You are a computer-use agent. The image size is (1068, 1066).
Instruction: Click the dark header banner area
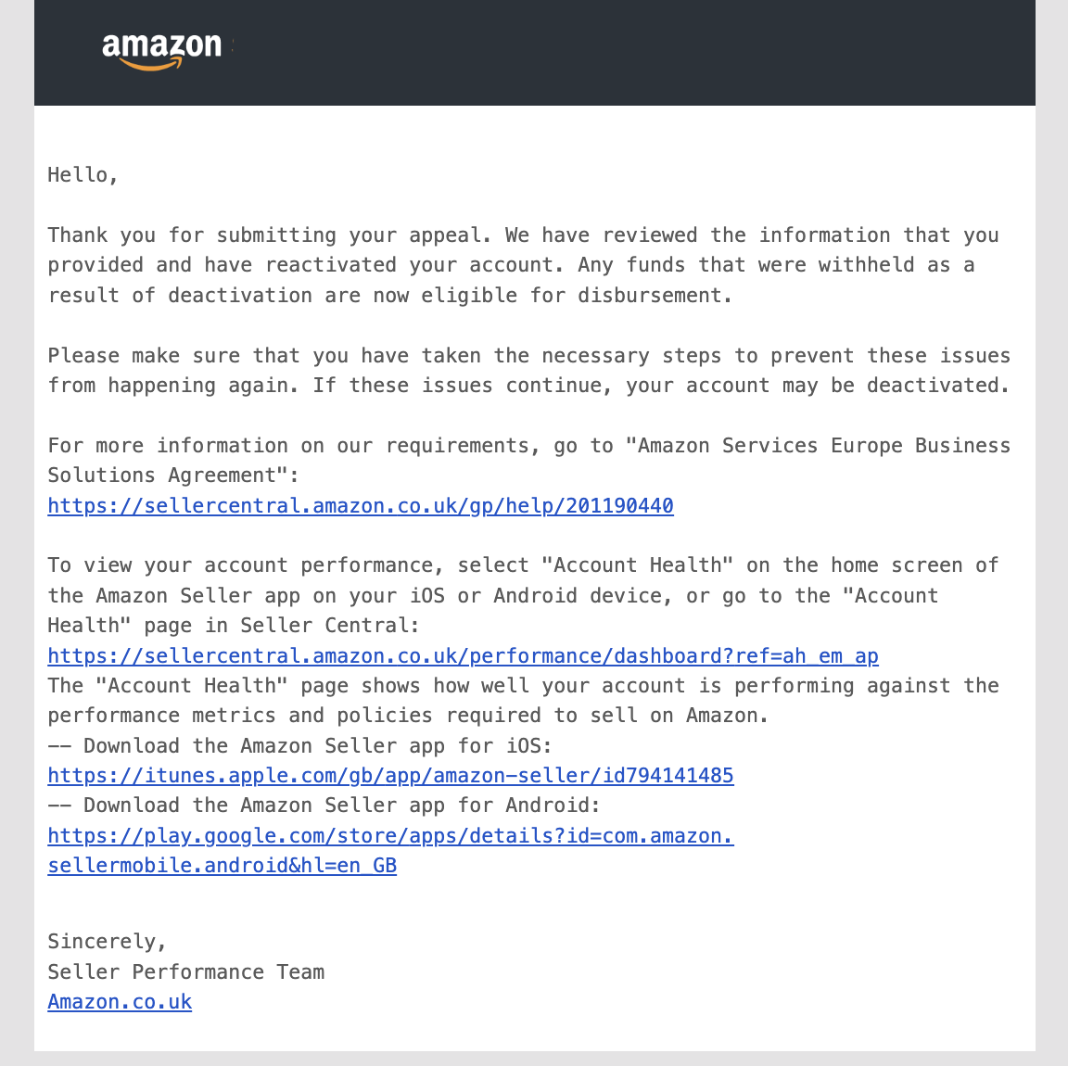(535, 53)
